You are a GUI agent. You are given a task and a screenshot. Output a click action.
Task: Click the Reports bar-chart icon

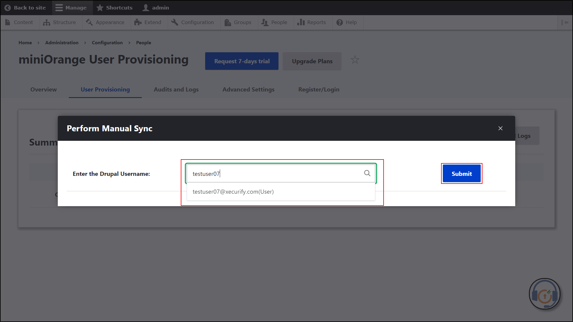301,22
